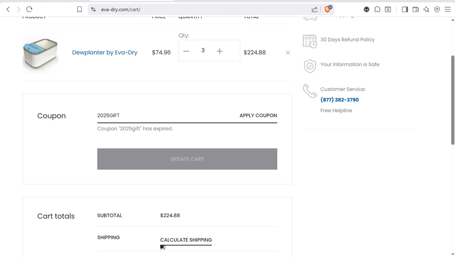Expand Calculate Shipping

point(186,240)
